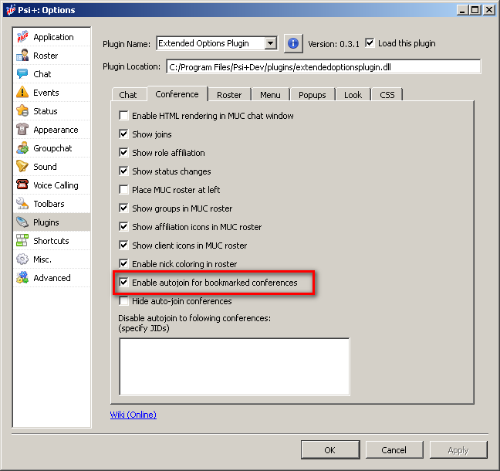Check Hide auto-join conferences option

point(124,301)
